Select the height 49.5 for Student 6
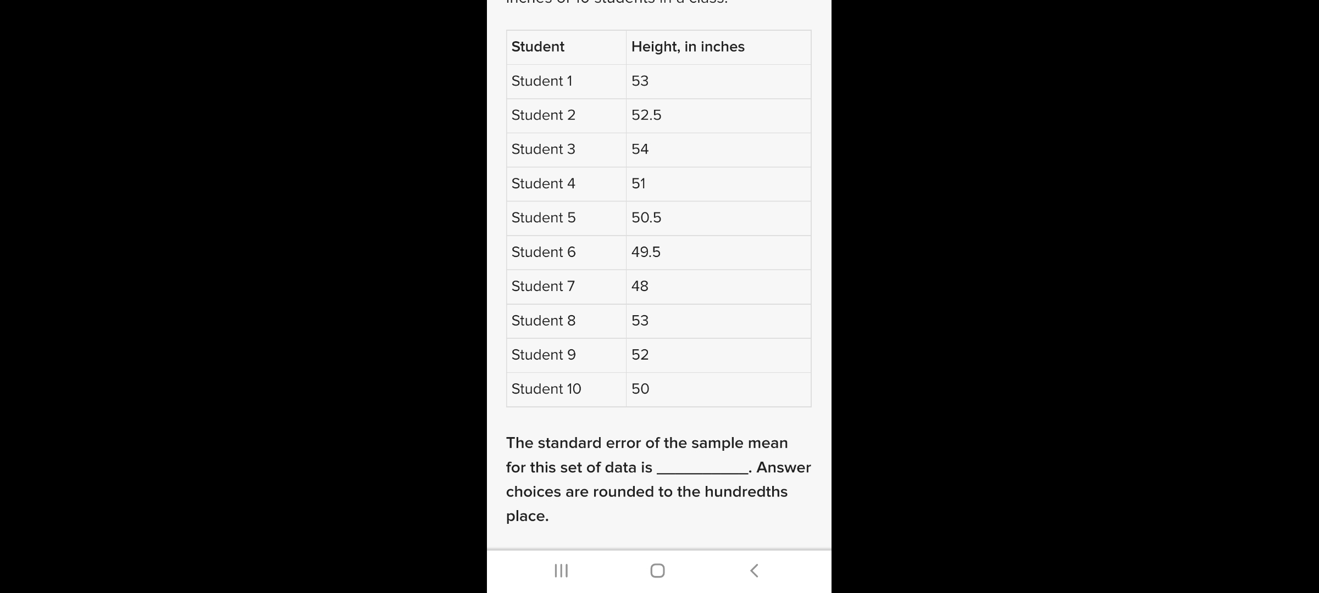 (x=645, y=252)
